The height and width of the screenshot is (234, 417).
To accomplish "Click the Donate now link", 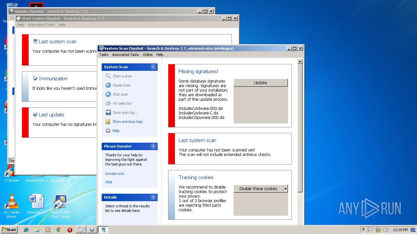I will pos(115,174).
